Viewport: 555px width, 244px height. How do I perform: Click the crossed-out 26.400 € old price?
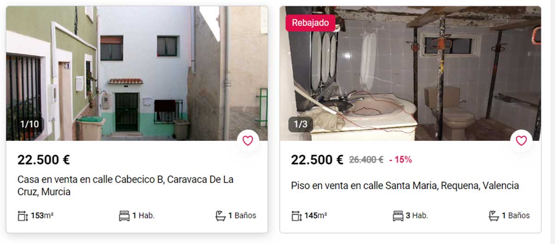point(366,160)
